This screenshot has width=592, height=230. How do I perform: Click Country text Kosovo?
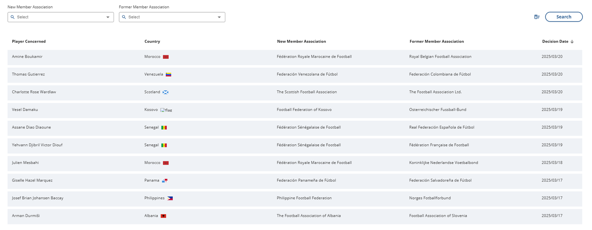[151, 110]
